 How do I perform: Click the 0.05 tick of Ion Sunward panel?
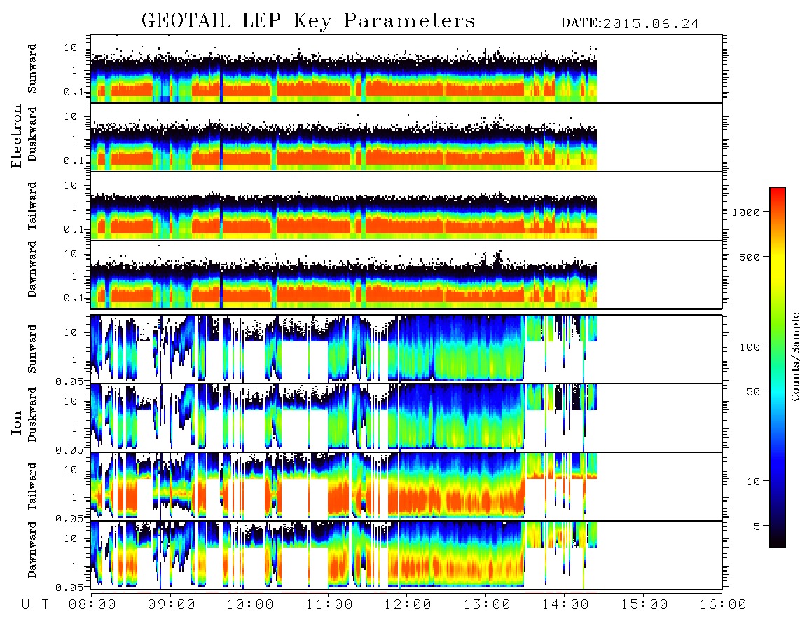pos(69,381)
